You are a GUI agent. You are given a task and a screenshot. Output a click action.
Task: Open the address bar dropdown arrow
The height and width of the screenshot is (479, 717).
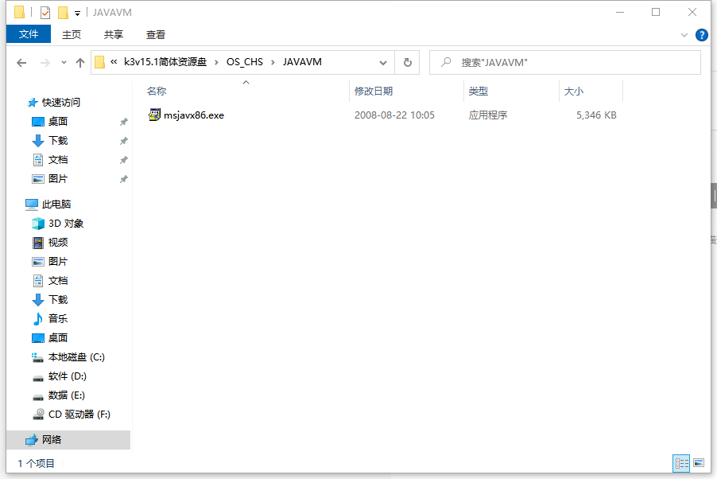click(383, 61)
